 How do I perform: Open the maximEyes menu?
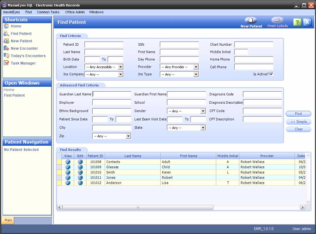pos(11,12)
